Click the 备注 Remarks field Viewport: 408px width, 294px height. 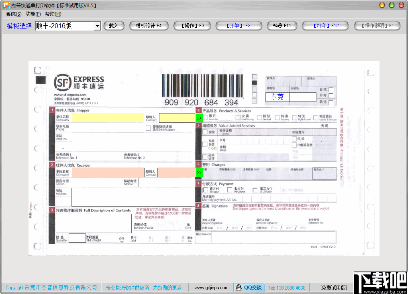click(273, 237)
